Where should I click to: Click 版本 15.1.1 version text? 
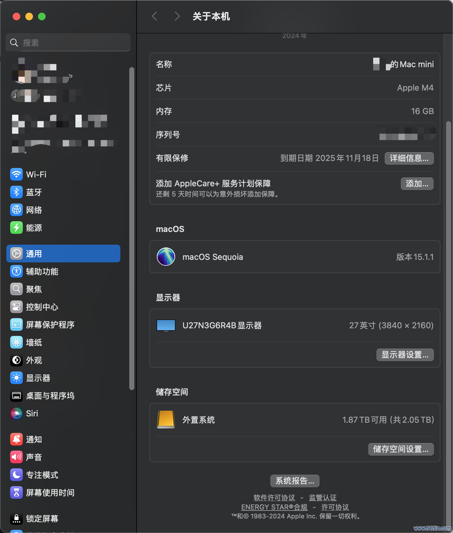tap(415, 257)
